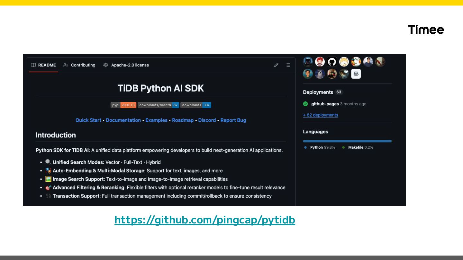The width and height of the screenshot is (463, 260).
Task: Click the Report Bug link
Action: click(x=233, y=120)
